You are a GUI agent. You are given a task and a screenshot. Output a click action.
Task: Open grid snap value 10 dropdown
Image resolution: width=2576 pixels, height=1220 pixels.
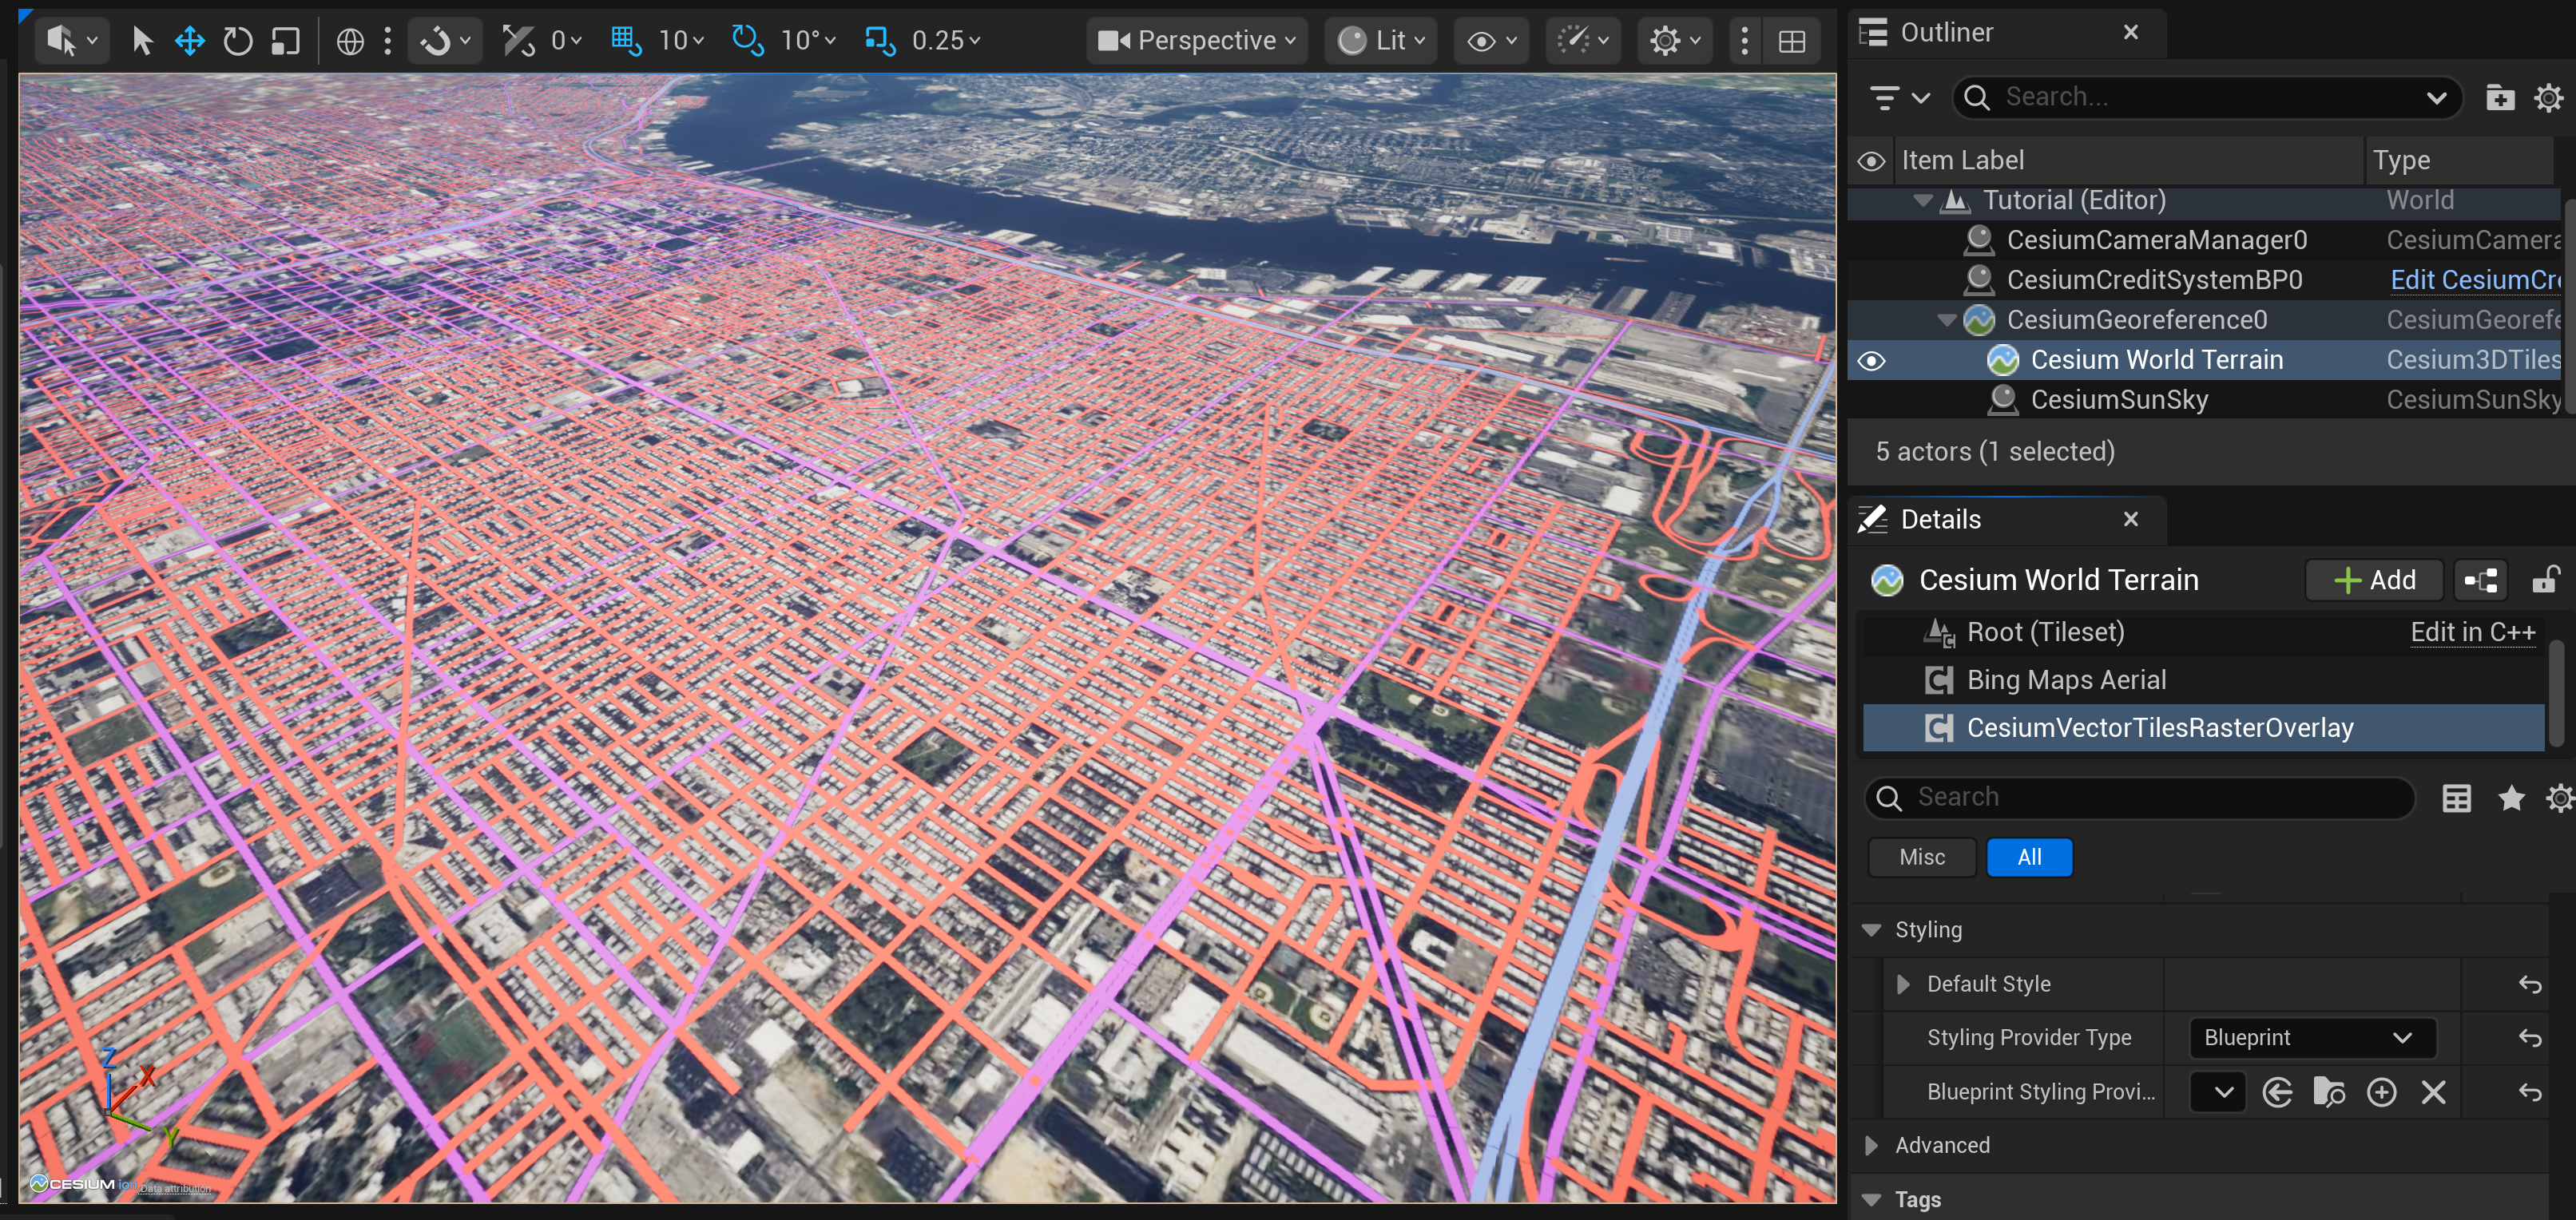pyautogui.click(x=681, y=41)
